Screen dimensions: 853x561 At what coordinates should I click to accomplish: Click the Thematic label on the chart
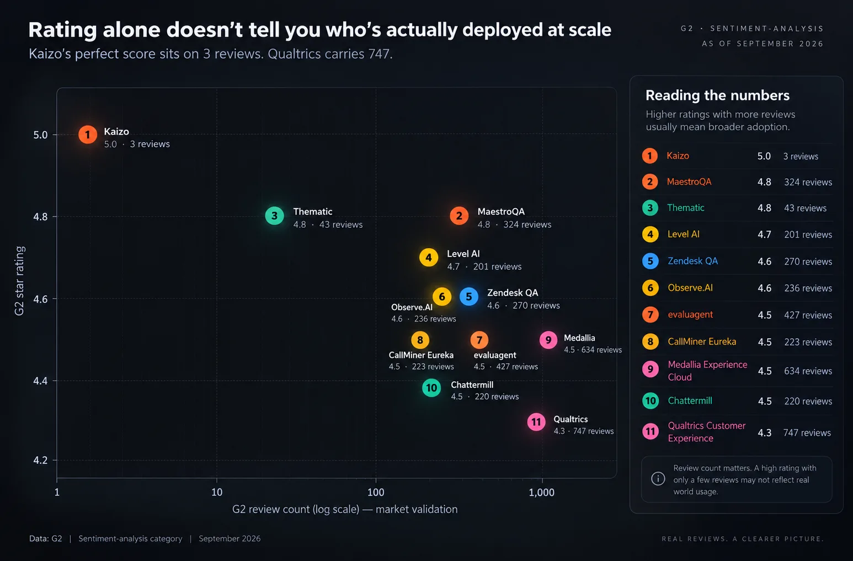coord(313,212)
